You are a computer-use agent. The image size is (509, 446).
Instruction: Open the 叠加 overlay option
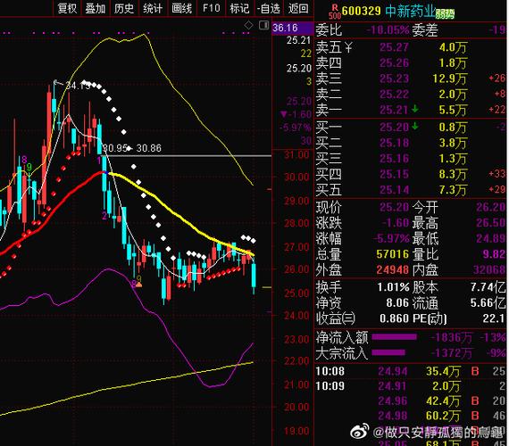(x=96, y=8)
